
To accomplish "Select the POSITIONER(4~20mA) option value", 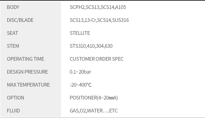I will (x=94, y=98).
